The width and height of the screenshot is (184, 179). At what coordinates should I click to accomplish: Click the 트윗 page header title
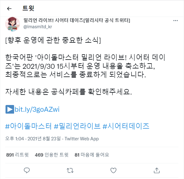point(28,8)
